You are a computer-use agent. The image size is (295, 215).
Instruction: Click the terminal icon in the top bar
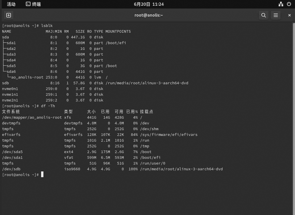[x=28, y=4]
